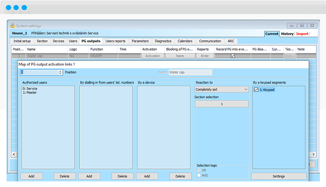Image resolution: width=326 pixels, height=187 pixels.
Task: Switch to the History view
Action: coord(287,34)
